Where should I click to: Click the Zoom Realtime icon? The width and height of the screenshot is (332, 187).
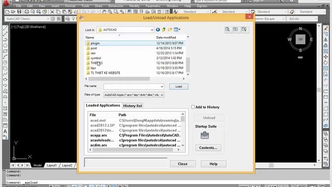(x=110, y=12)
